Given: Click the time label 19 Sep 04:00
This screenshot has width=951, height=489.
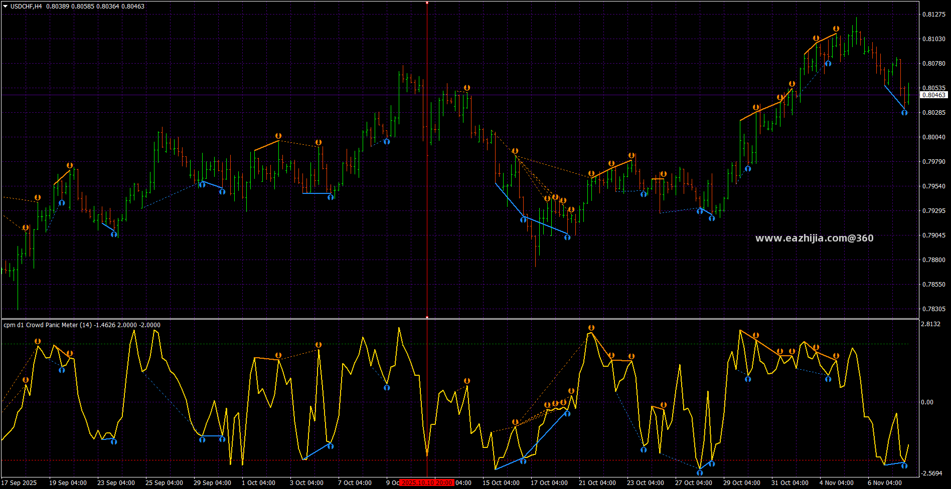Looking at the screenshot, I should [x=68, y=483].
